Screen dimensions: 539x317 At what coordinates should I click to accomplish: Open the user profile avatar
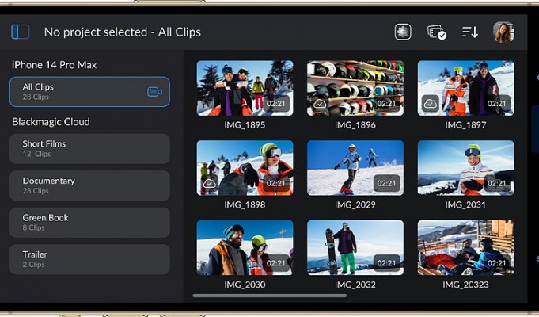(x=503, y=32)
